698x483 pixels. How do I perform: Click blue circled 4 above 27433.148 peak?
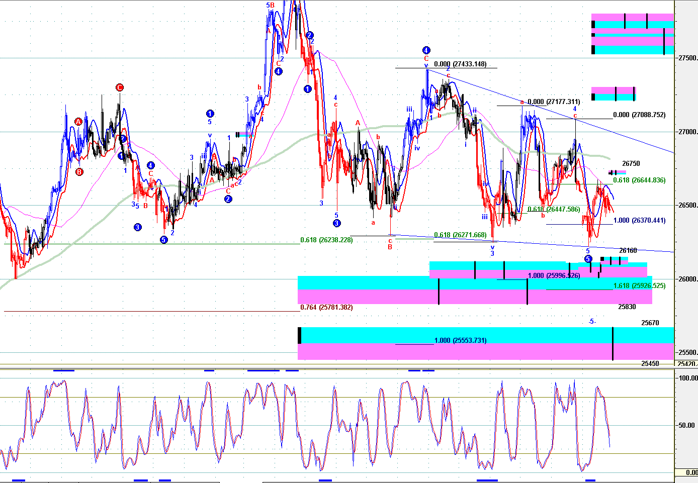pos(426,50)
